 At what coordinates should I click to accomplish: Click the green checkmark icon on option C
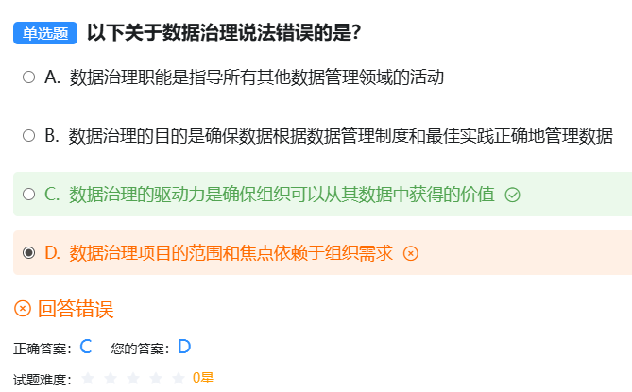tap(513, 195)
